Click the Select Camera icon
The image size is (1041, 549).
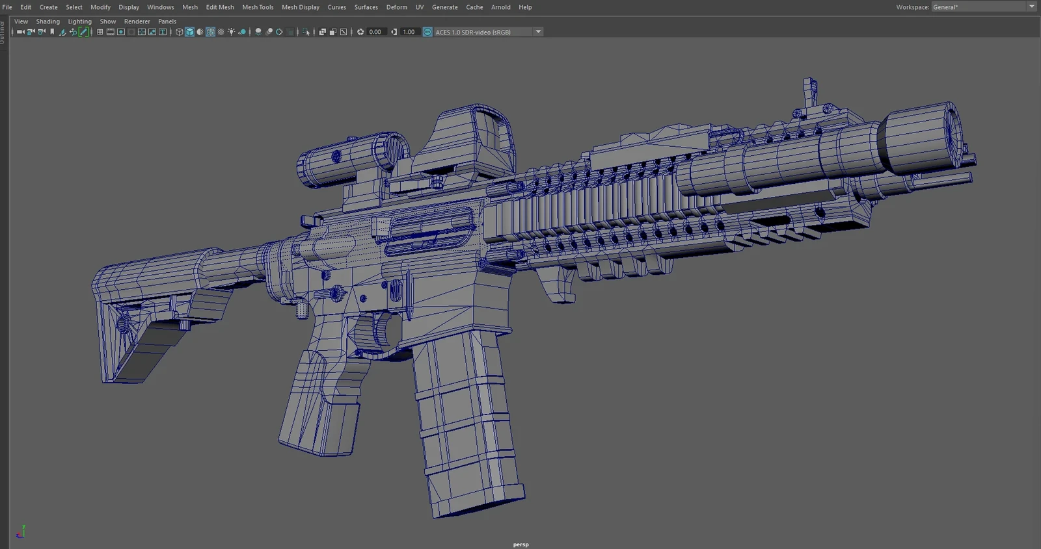[x=20, y=32]
